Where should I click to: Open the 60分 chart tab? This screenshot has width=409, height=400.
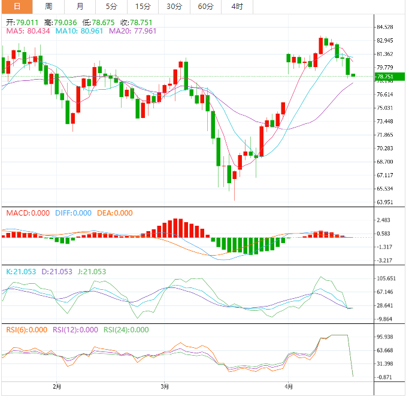(x=206, y=7)
